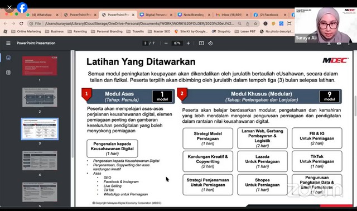Image resolution: width=357 pixels, height=211 pixels.
Task: Reload the page with the refresh icon
Action: (21, 23)
